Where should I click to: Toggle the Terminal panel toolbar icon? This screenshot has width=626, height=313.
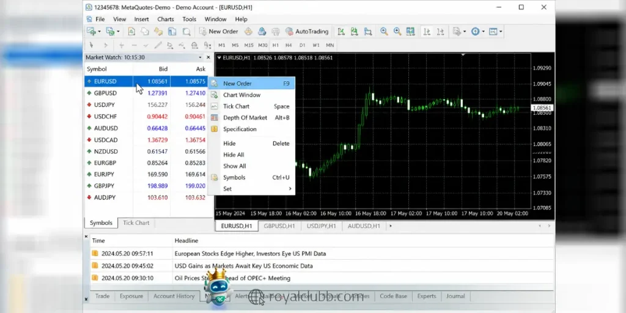(172, 31)
